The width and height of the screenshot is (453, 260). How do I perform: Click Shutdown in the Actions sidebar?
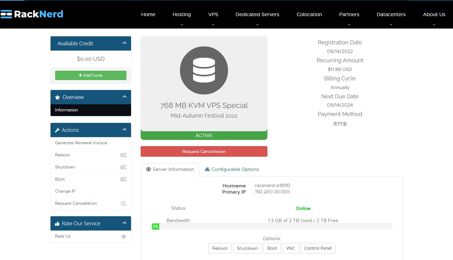pyautogui.click(x=91, y=167)
